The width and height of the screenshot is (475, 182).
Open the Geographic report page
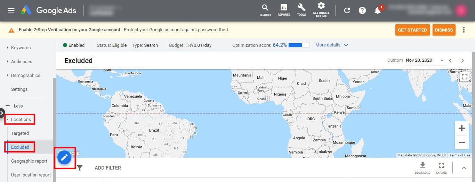(x=29, y=161)
